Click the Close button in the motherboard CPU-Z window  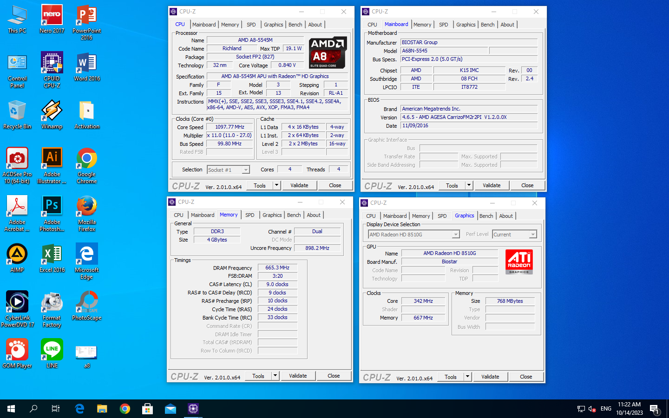527,185
